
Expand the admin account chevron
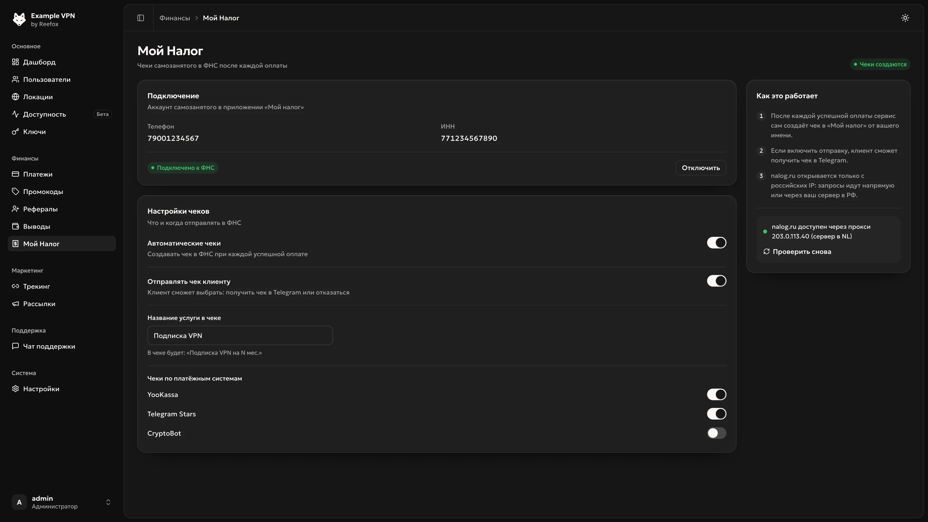108,502
